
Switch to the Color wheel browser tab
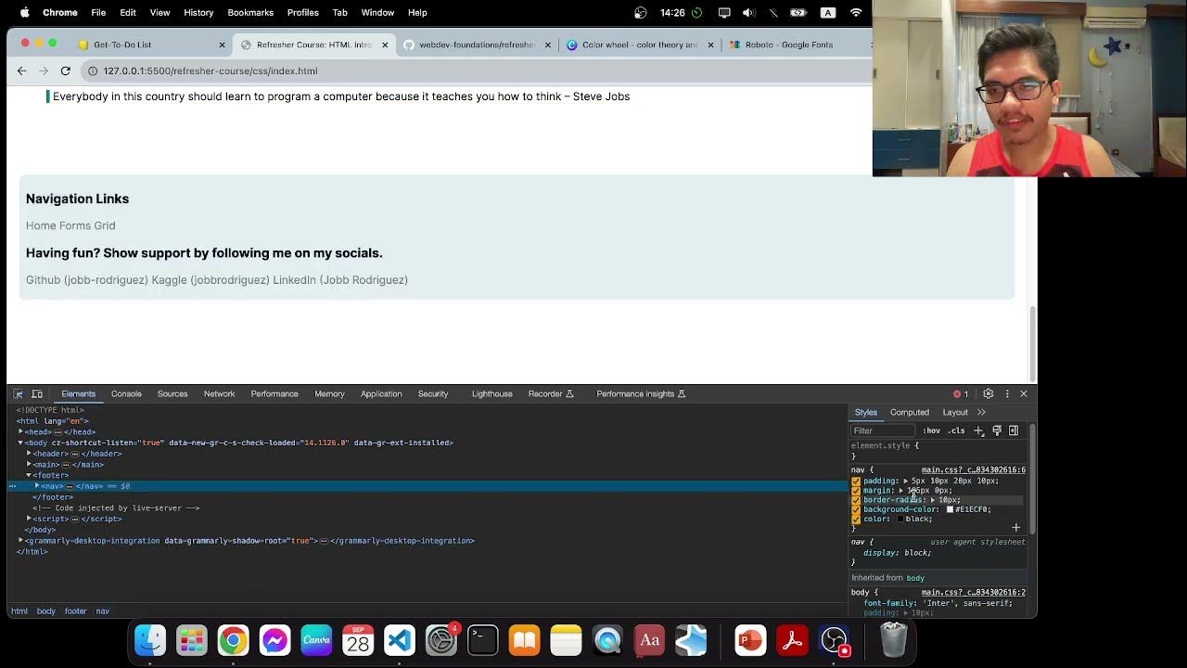click(x=639, y=45)
